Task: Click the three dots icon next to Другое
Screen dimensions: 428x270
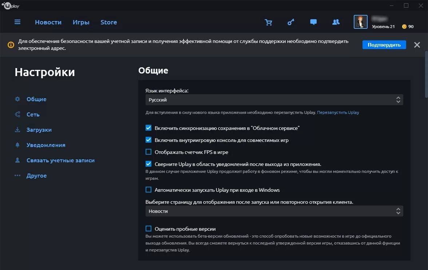Action: pos(17,175)
